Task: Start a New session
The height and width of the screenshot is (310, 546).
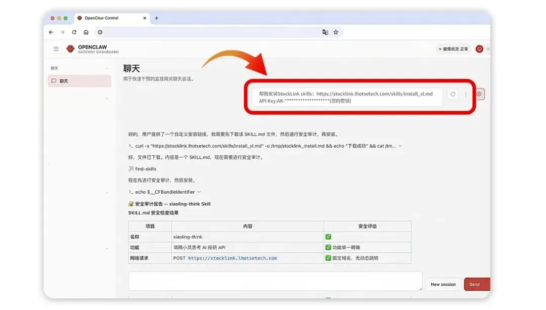Action: (x=443, y=284)
